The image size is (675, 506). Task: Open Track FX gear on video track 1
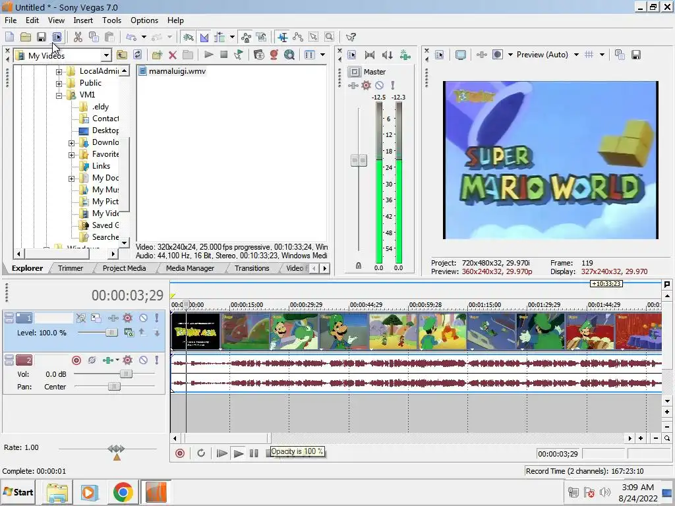[x=127, y=318]
